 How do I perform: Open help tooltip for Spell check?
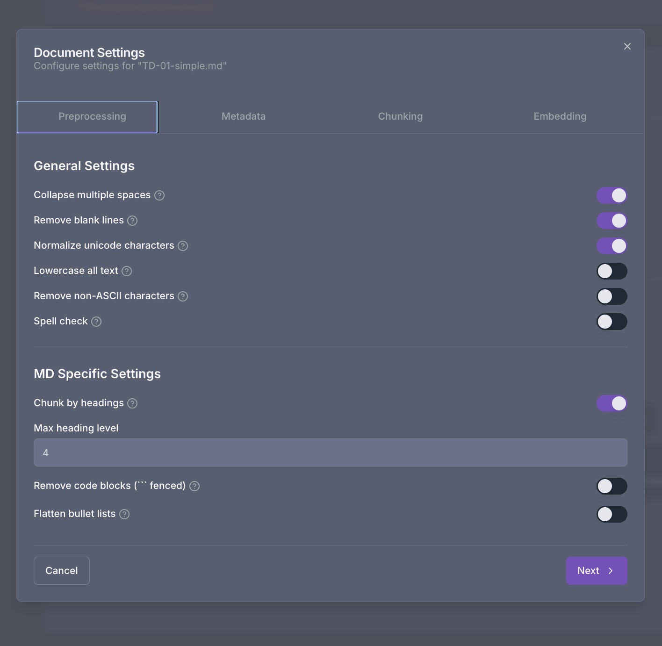coord(96,322)
